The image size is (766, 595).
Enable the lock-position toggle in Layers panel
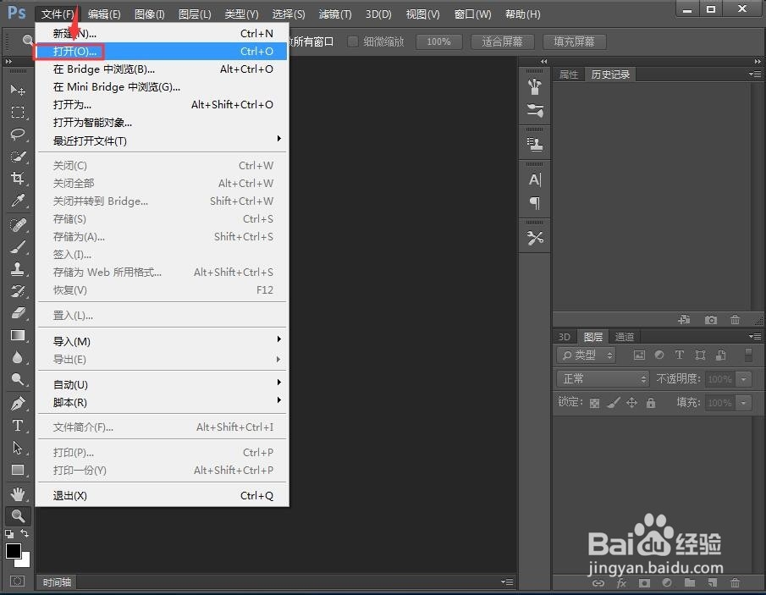coord(631,403)
